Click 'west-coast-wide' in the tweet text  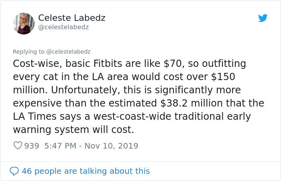click(132, 117)
